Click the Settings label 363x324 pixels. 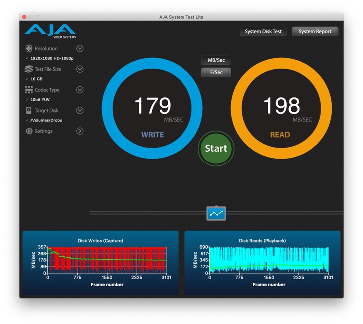coord(43,131)
